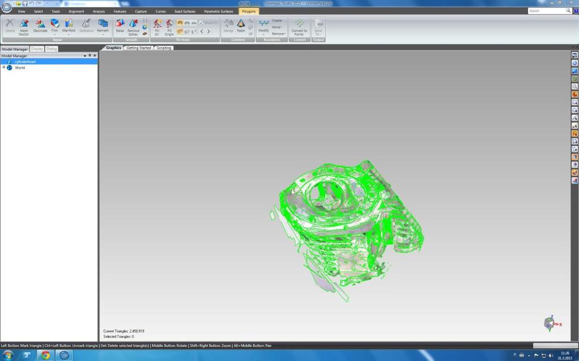Toggle bridge hole fill mode
The height and width of the screenshot is (361, 579).
193,32
